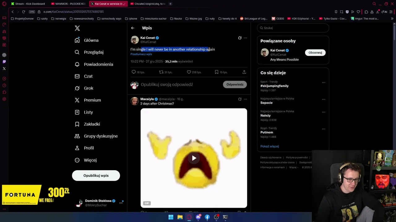Share Kai Cenat's post
This screenshot has height=222, width=396.
pos(244,72)
